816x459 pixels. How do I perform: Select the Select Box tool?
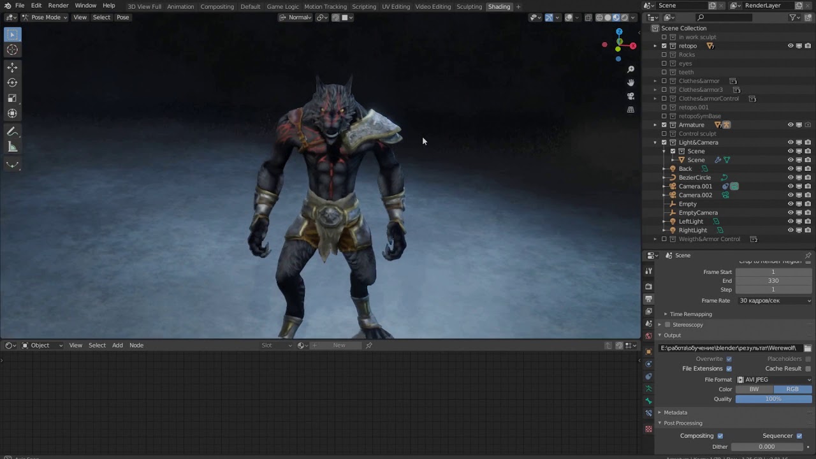tap(12, 34)
